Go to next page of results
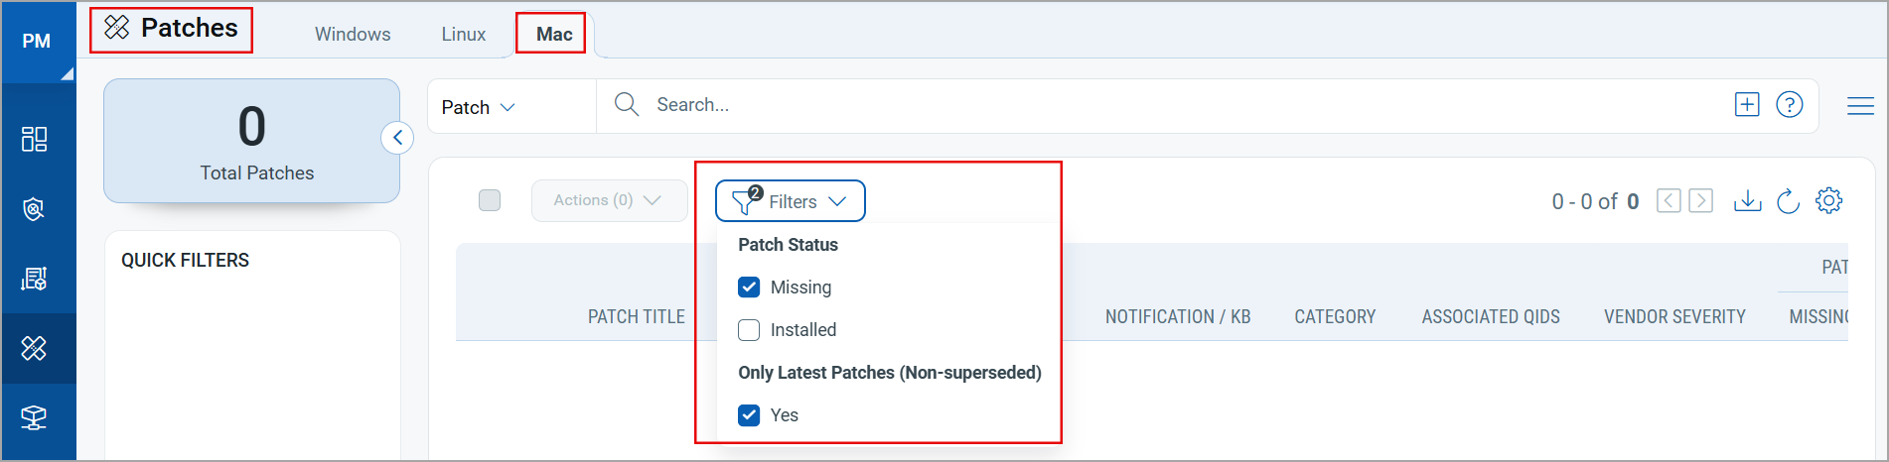 tap(1700, 201)
